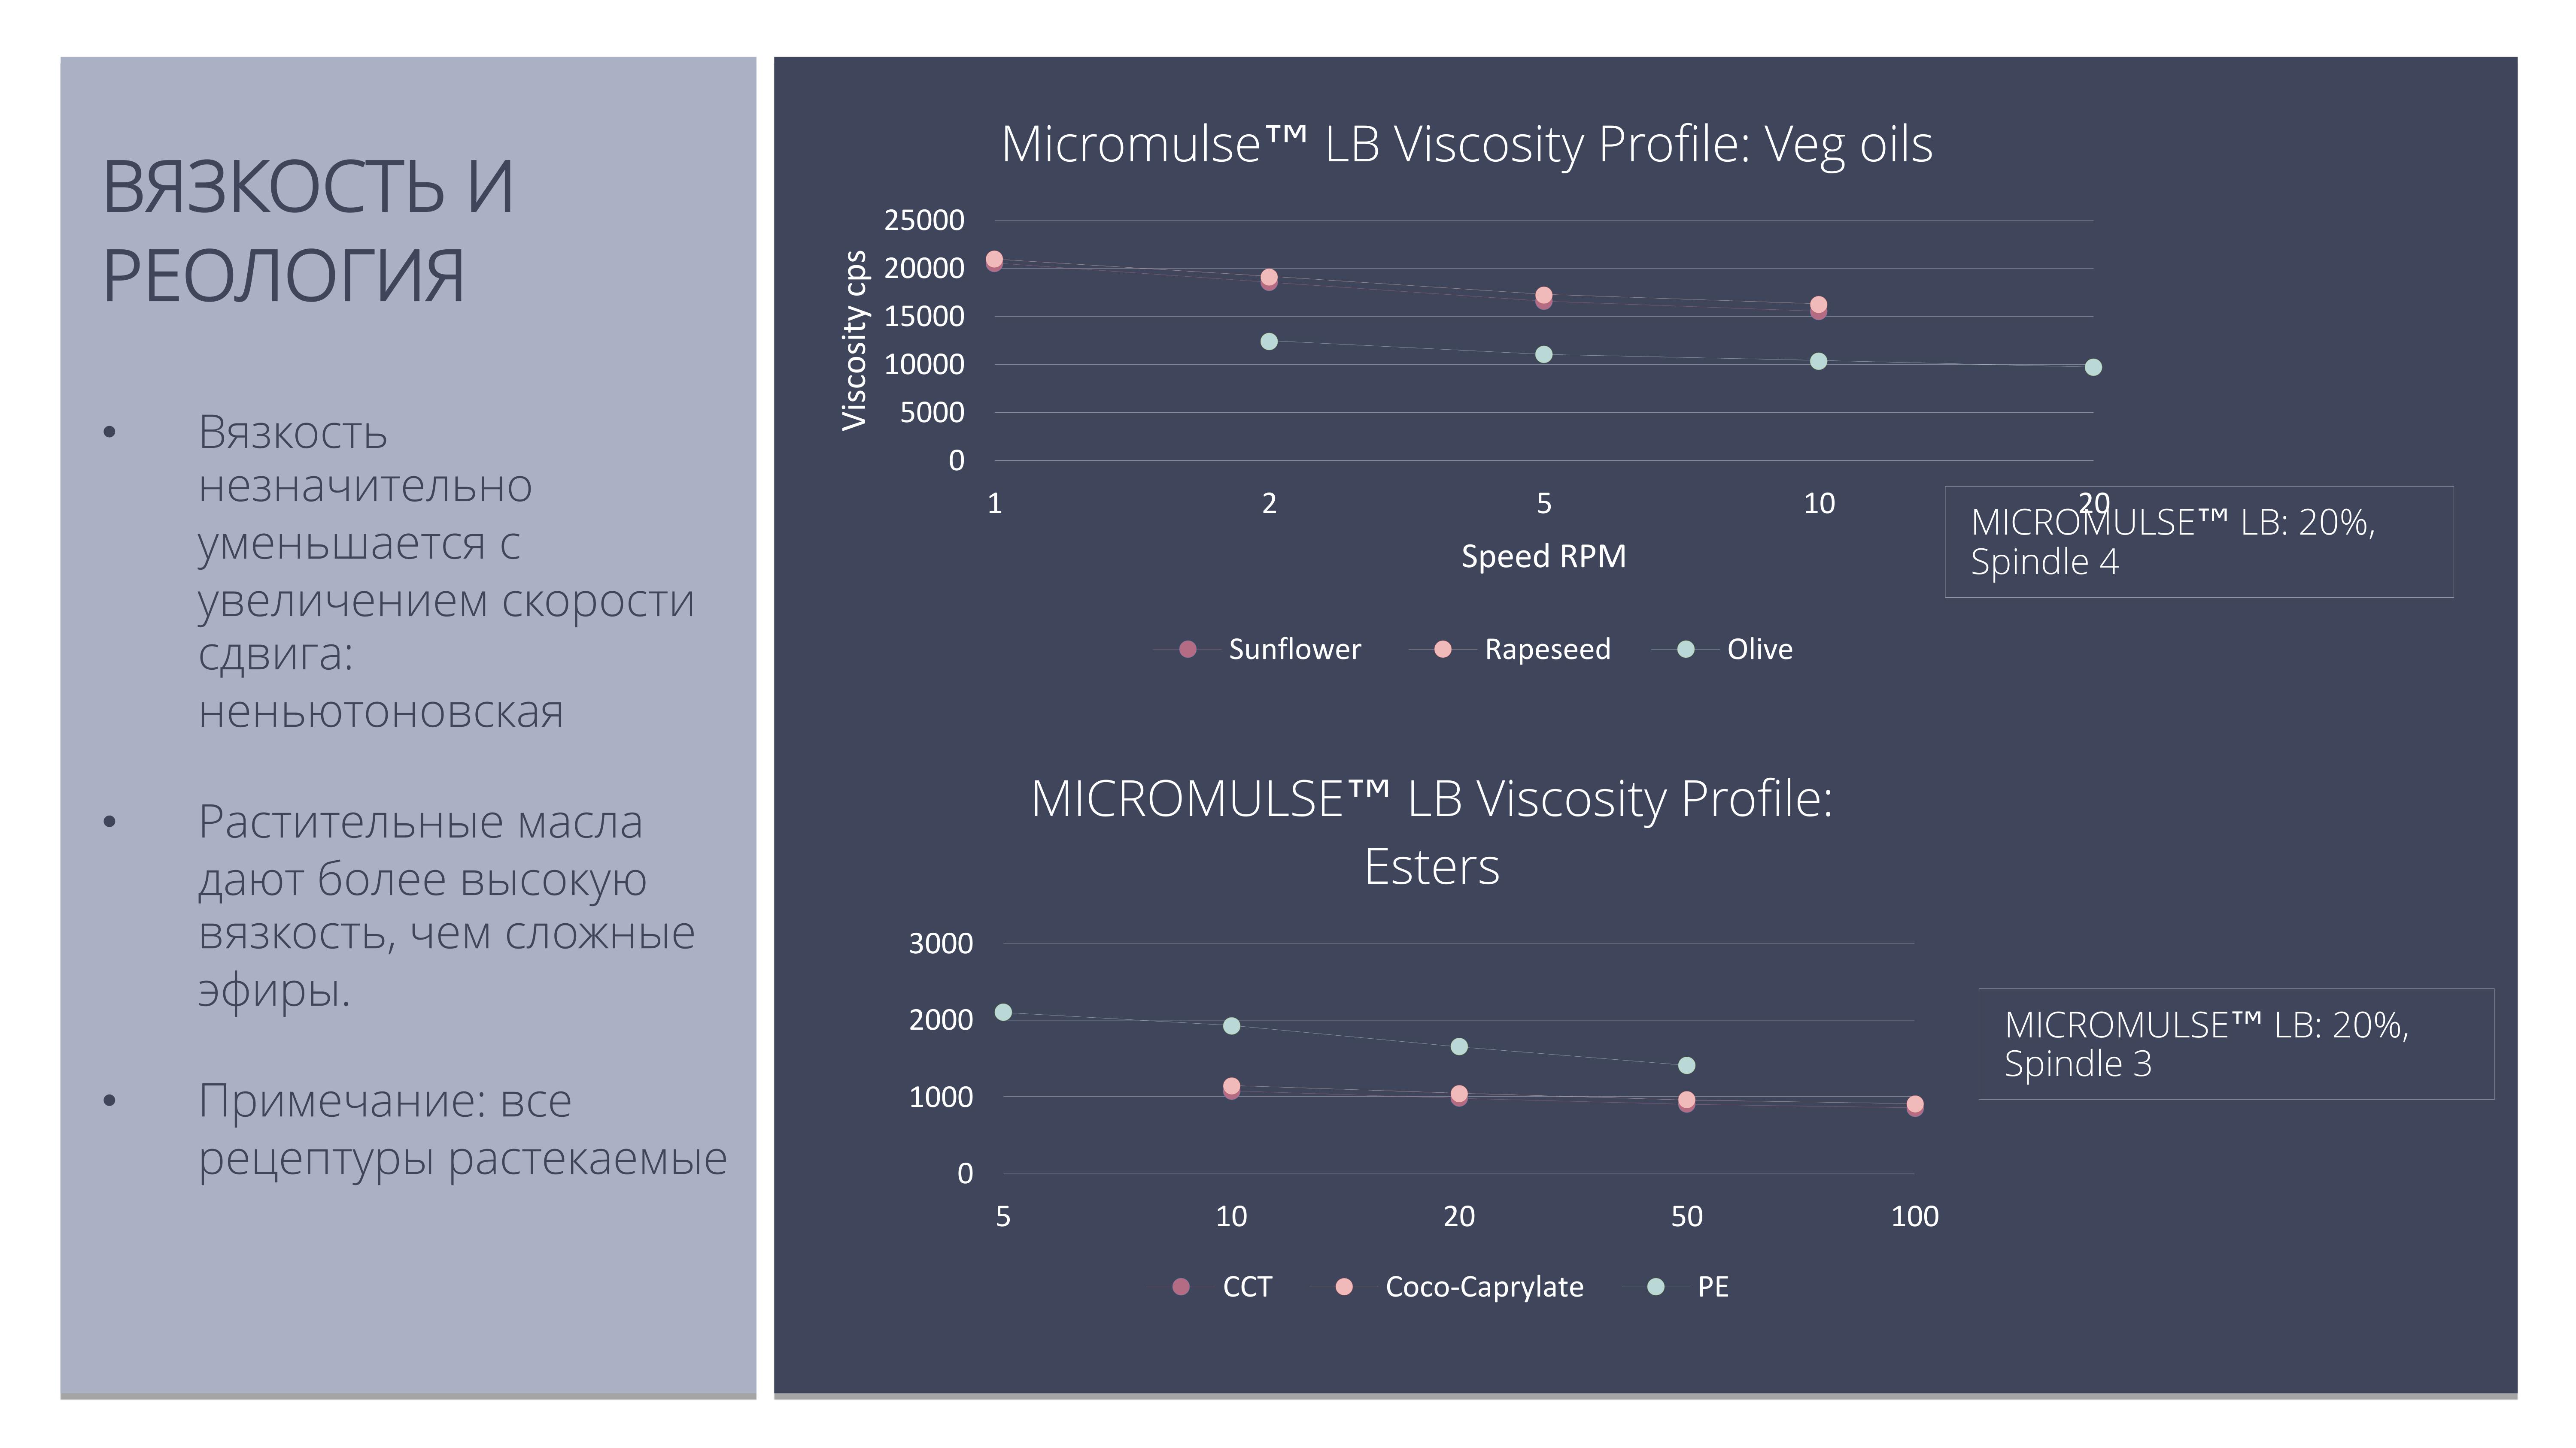Select the PE data point at 50 RPM
This screenshot has width=2576, height=1448.
tap(1687, 1066)
